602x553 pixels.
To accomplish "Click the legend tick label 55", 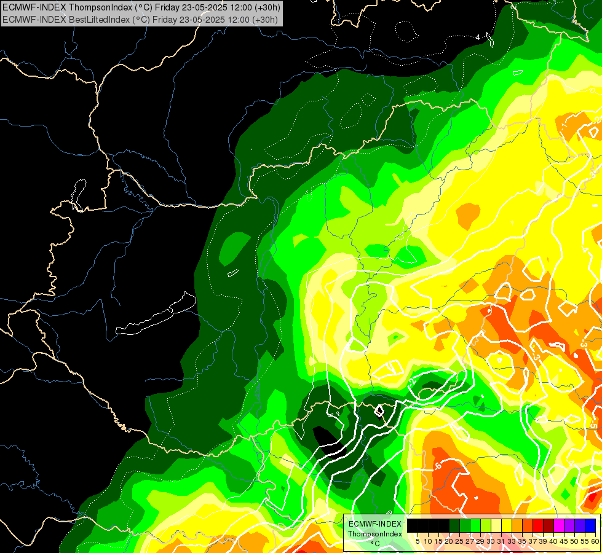I will tap(585, 541).
